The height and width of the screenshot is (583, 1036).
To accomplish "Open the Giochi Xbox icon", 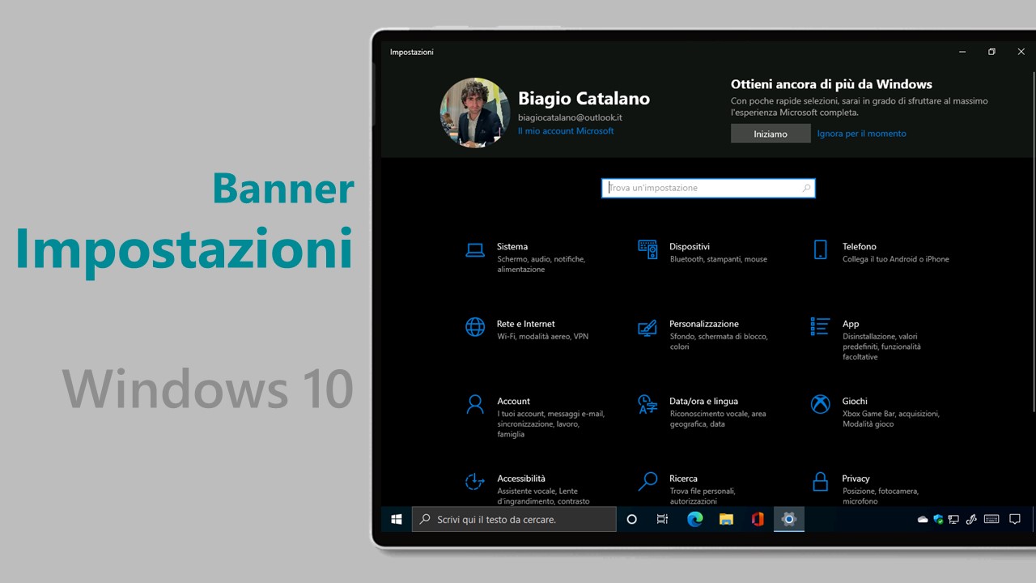I will click(x=821, y=404).
